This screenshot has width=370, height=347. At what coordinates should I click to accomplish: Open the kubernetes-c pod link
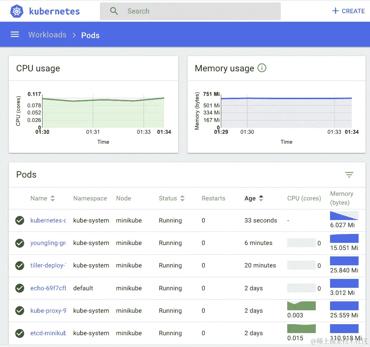pos(48,220)
